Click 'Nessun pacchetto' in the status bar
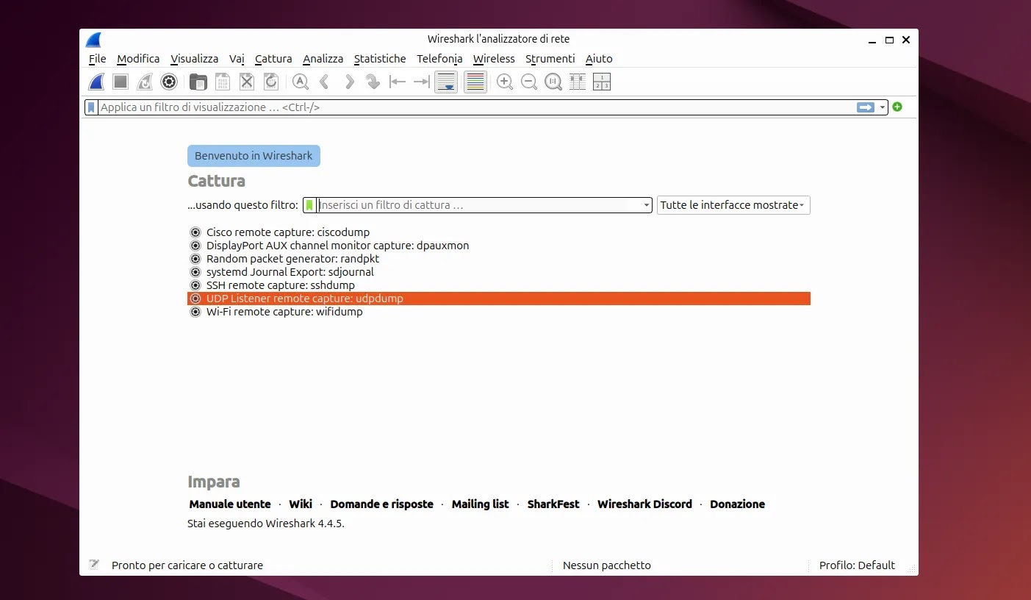 pyautogui.click(x=607, y=565)
